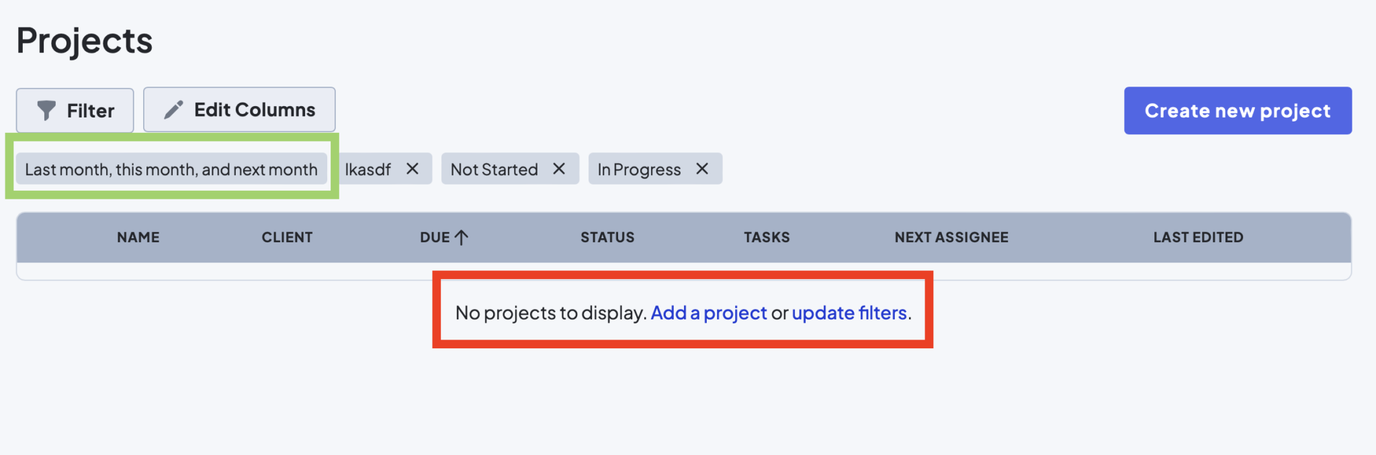Remove the 'Not Started' filter via its X icon
This screenshot has height=455, width=1376.
point(560,169)
